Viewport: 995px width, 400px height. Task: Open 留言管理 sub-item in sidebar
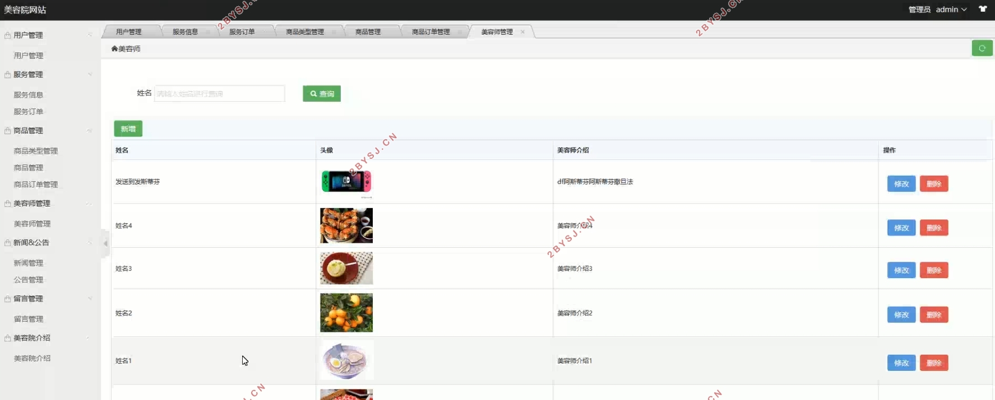coord(29,318)
